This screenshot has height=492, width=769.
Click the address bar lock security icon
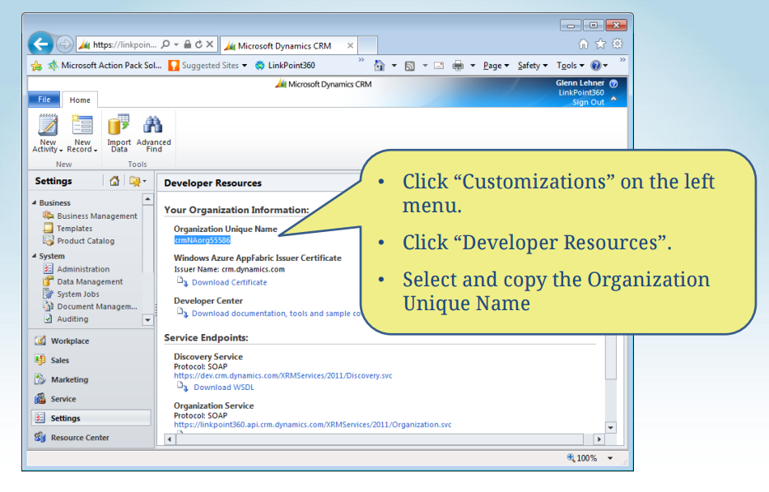point(188,44)
